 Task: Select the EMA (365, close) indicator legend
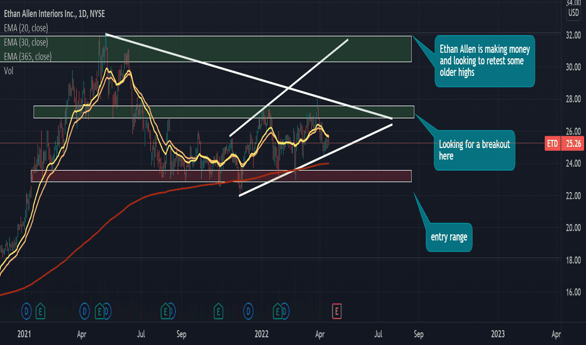[28, 56]
